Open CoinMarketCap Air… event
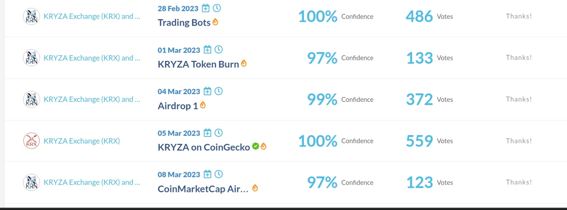This screenshot has height=210, width=567. click(x=203, y=189)
